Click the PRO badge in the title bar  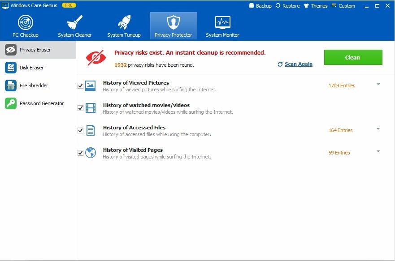tap(69, 5)
